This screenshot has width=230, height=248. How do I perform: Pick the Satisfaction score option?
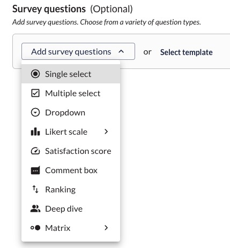pyautogui.click(x=71, y=151)
